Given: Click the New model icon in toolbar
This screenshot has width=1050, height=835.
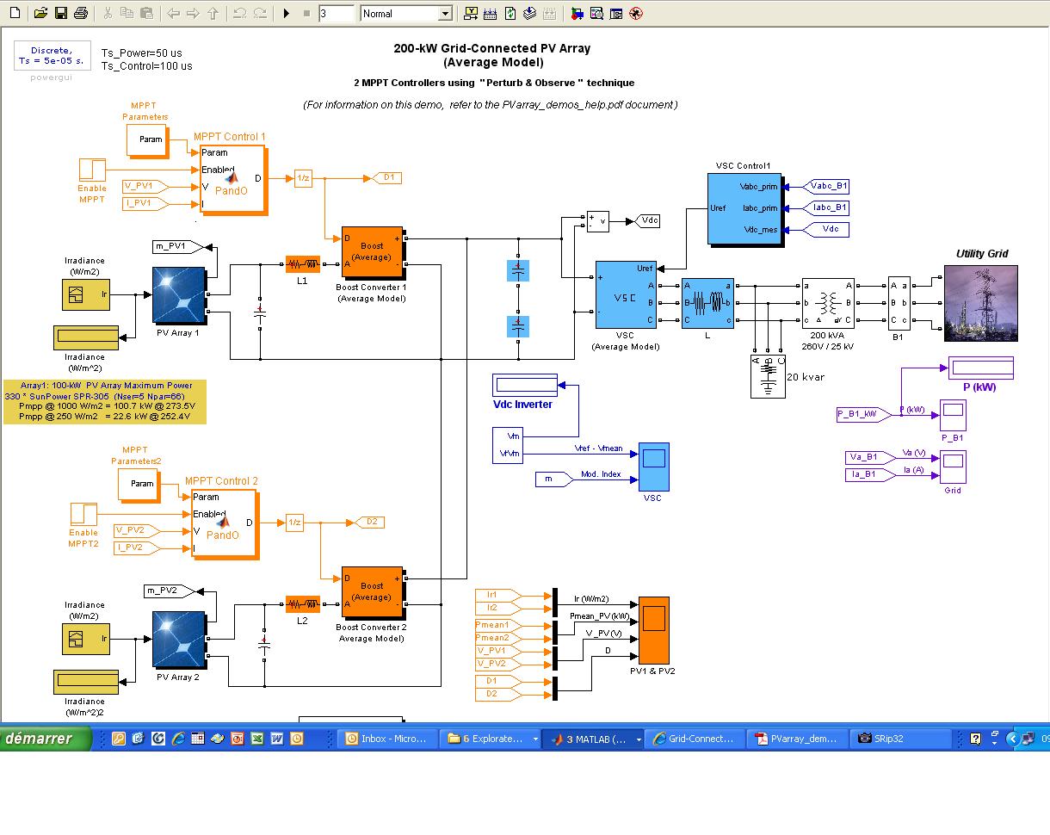Looking at the screenshot, I should (17, 14).
